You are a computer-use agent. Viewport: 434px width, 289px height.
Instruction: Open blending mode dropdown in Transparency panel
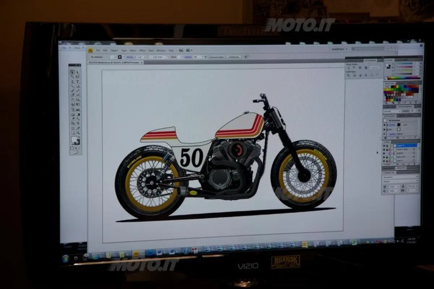pyautogui.click(x=392, y=111)
